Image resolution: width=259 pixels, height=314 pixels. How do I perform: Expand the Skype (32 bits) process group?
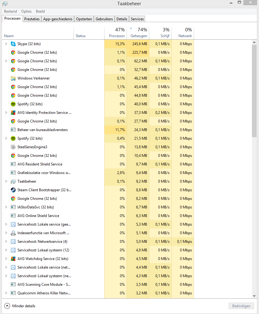6,44
